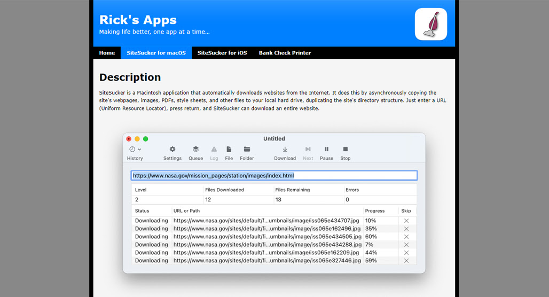The height and width of the screenshot is (297, 549).
Task: Open the Bank Check Printer tab
Action: pyautogui.click(x=285, y=53)
